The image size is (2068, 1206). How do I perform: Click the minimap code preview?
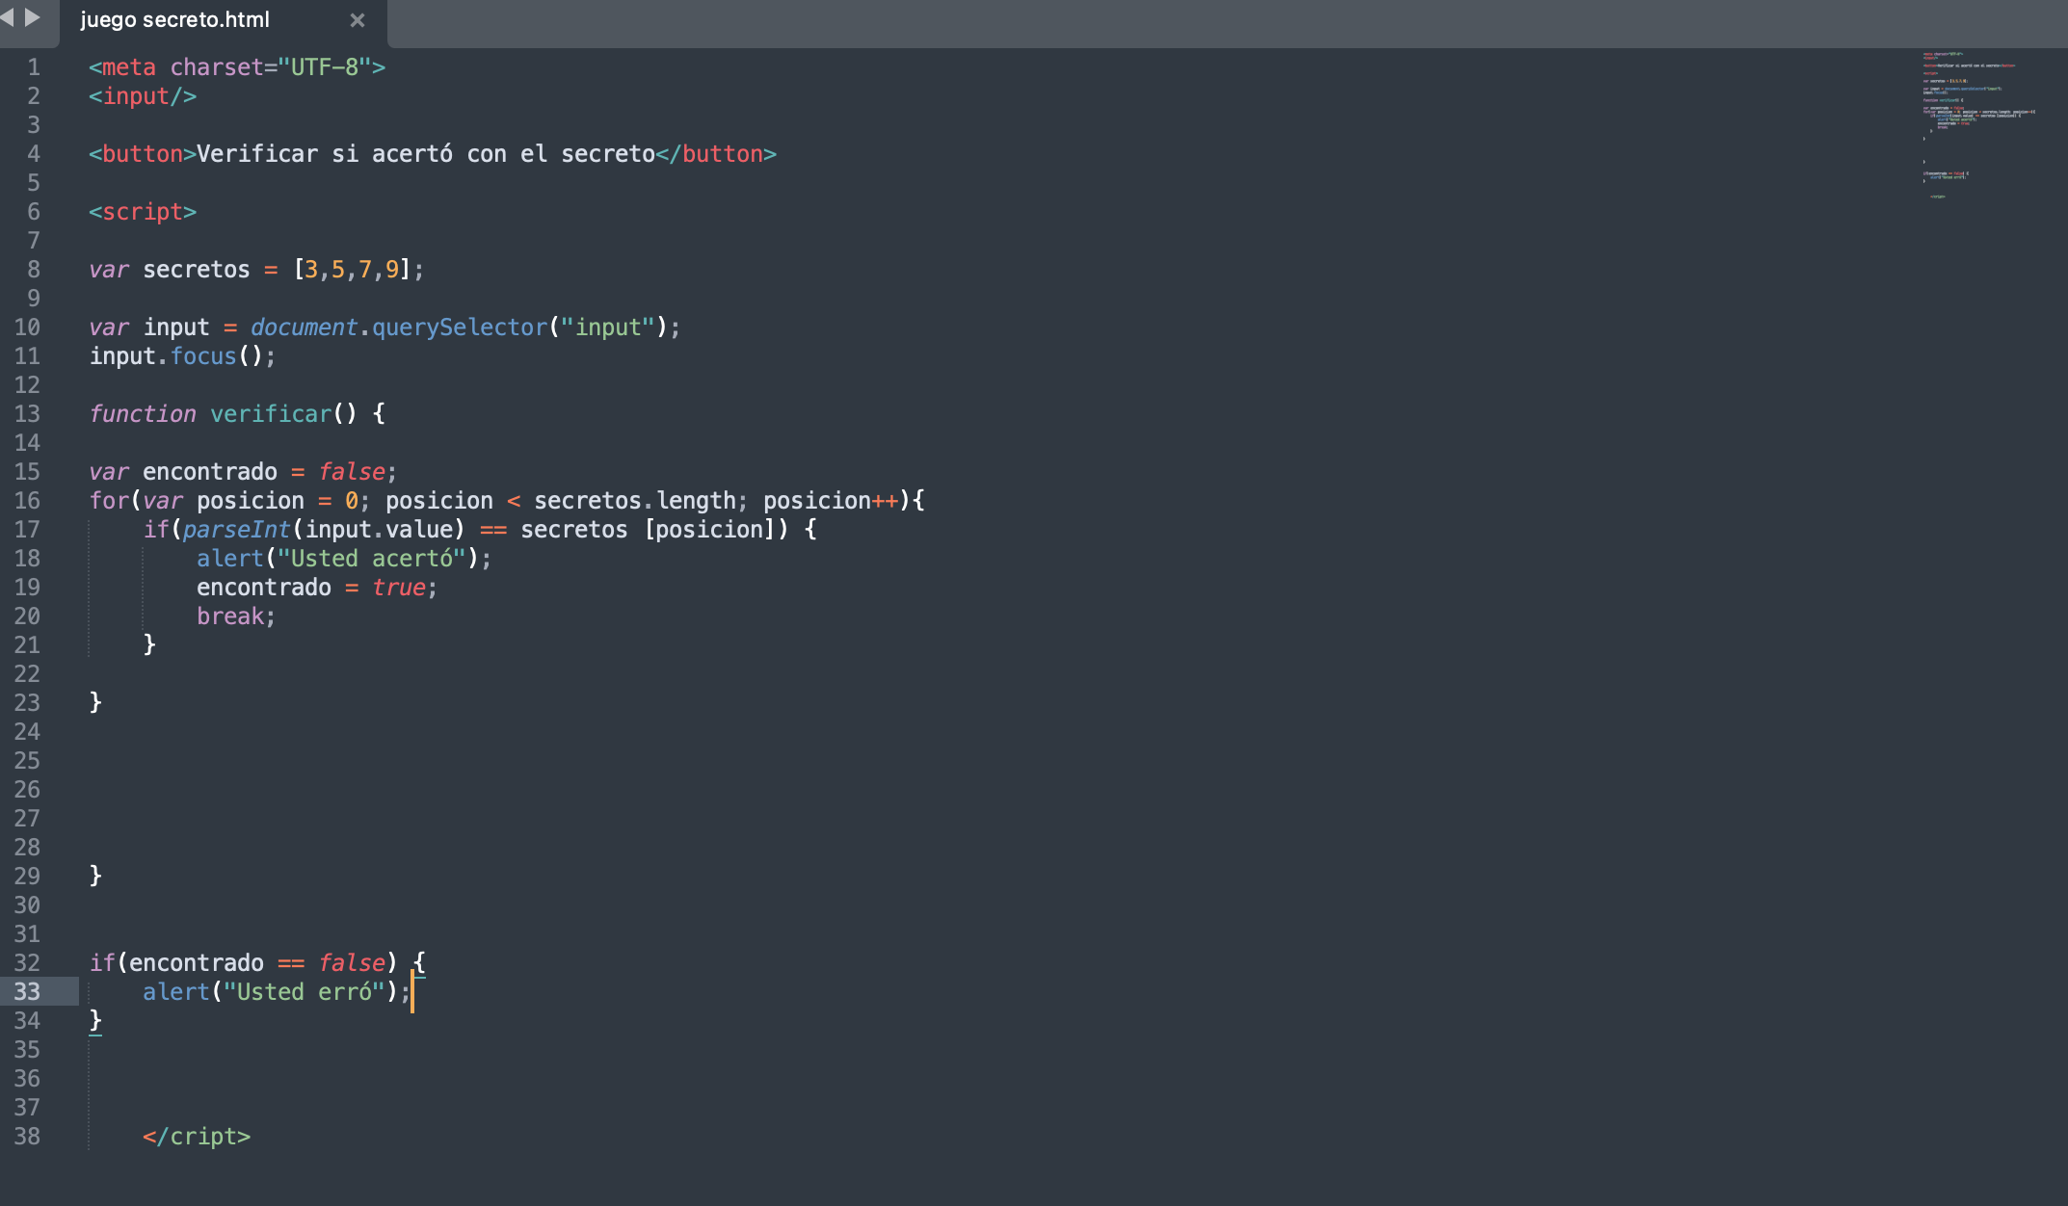point(1979,125)
